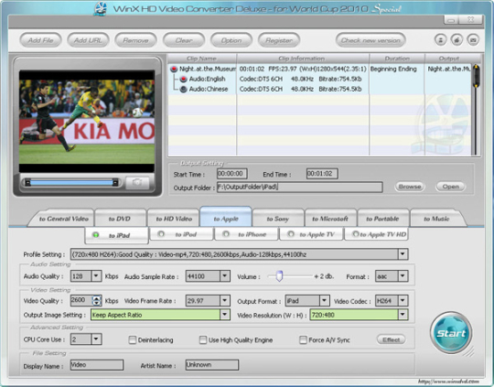Click the round Start conversion button
This screenshot has width=494, height=387.
click(451, 333)
